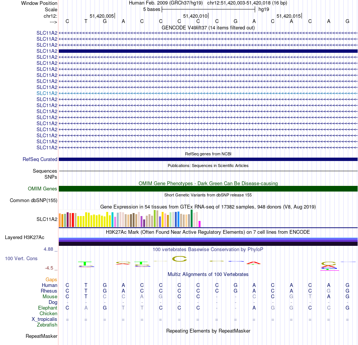Screen dimensions: 358x345
Task: Open "Publications: Sequences in Scientific Articles" title
Action: click(x=208, y=166)
